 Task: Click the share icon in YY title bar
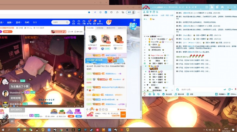tap(193, 7)
